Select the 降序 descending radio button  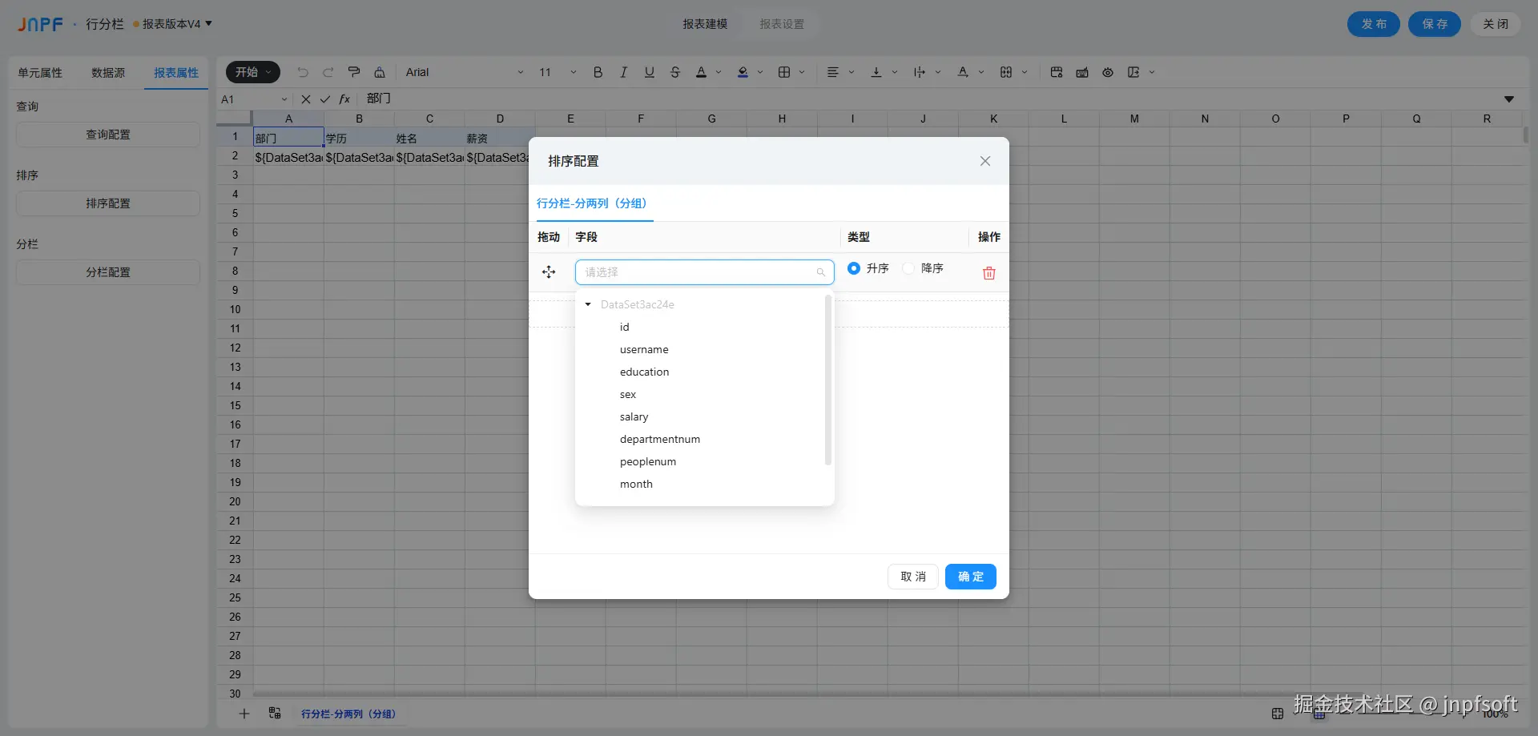pyautogui.click(x=908, y=268)
